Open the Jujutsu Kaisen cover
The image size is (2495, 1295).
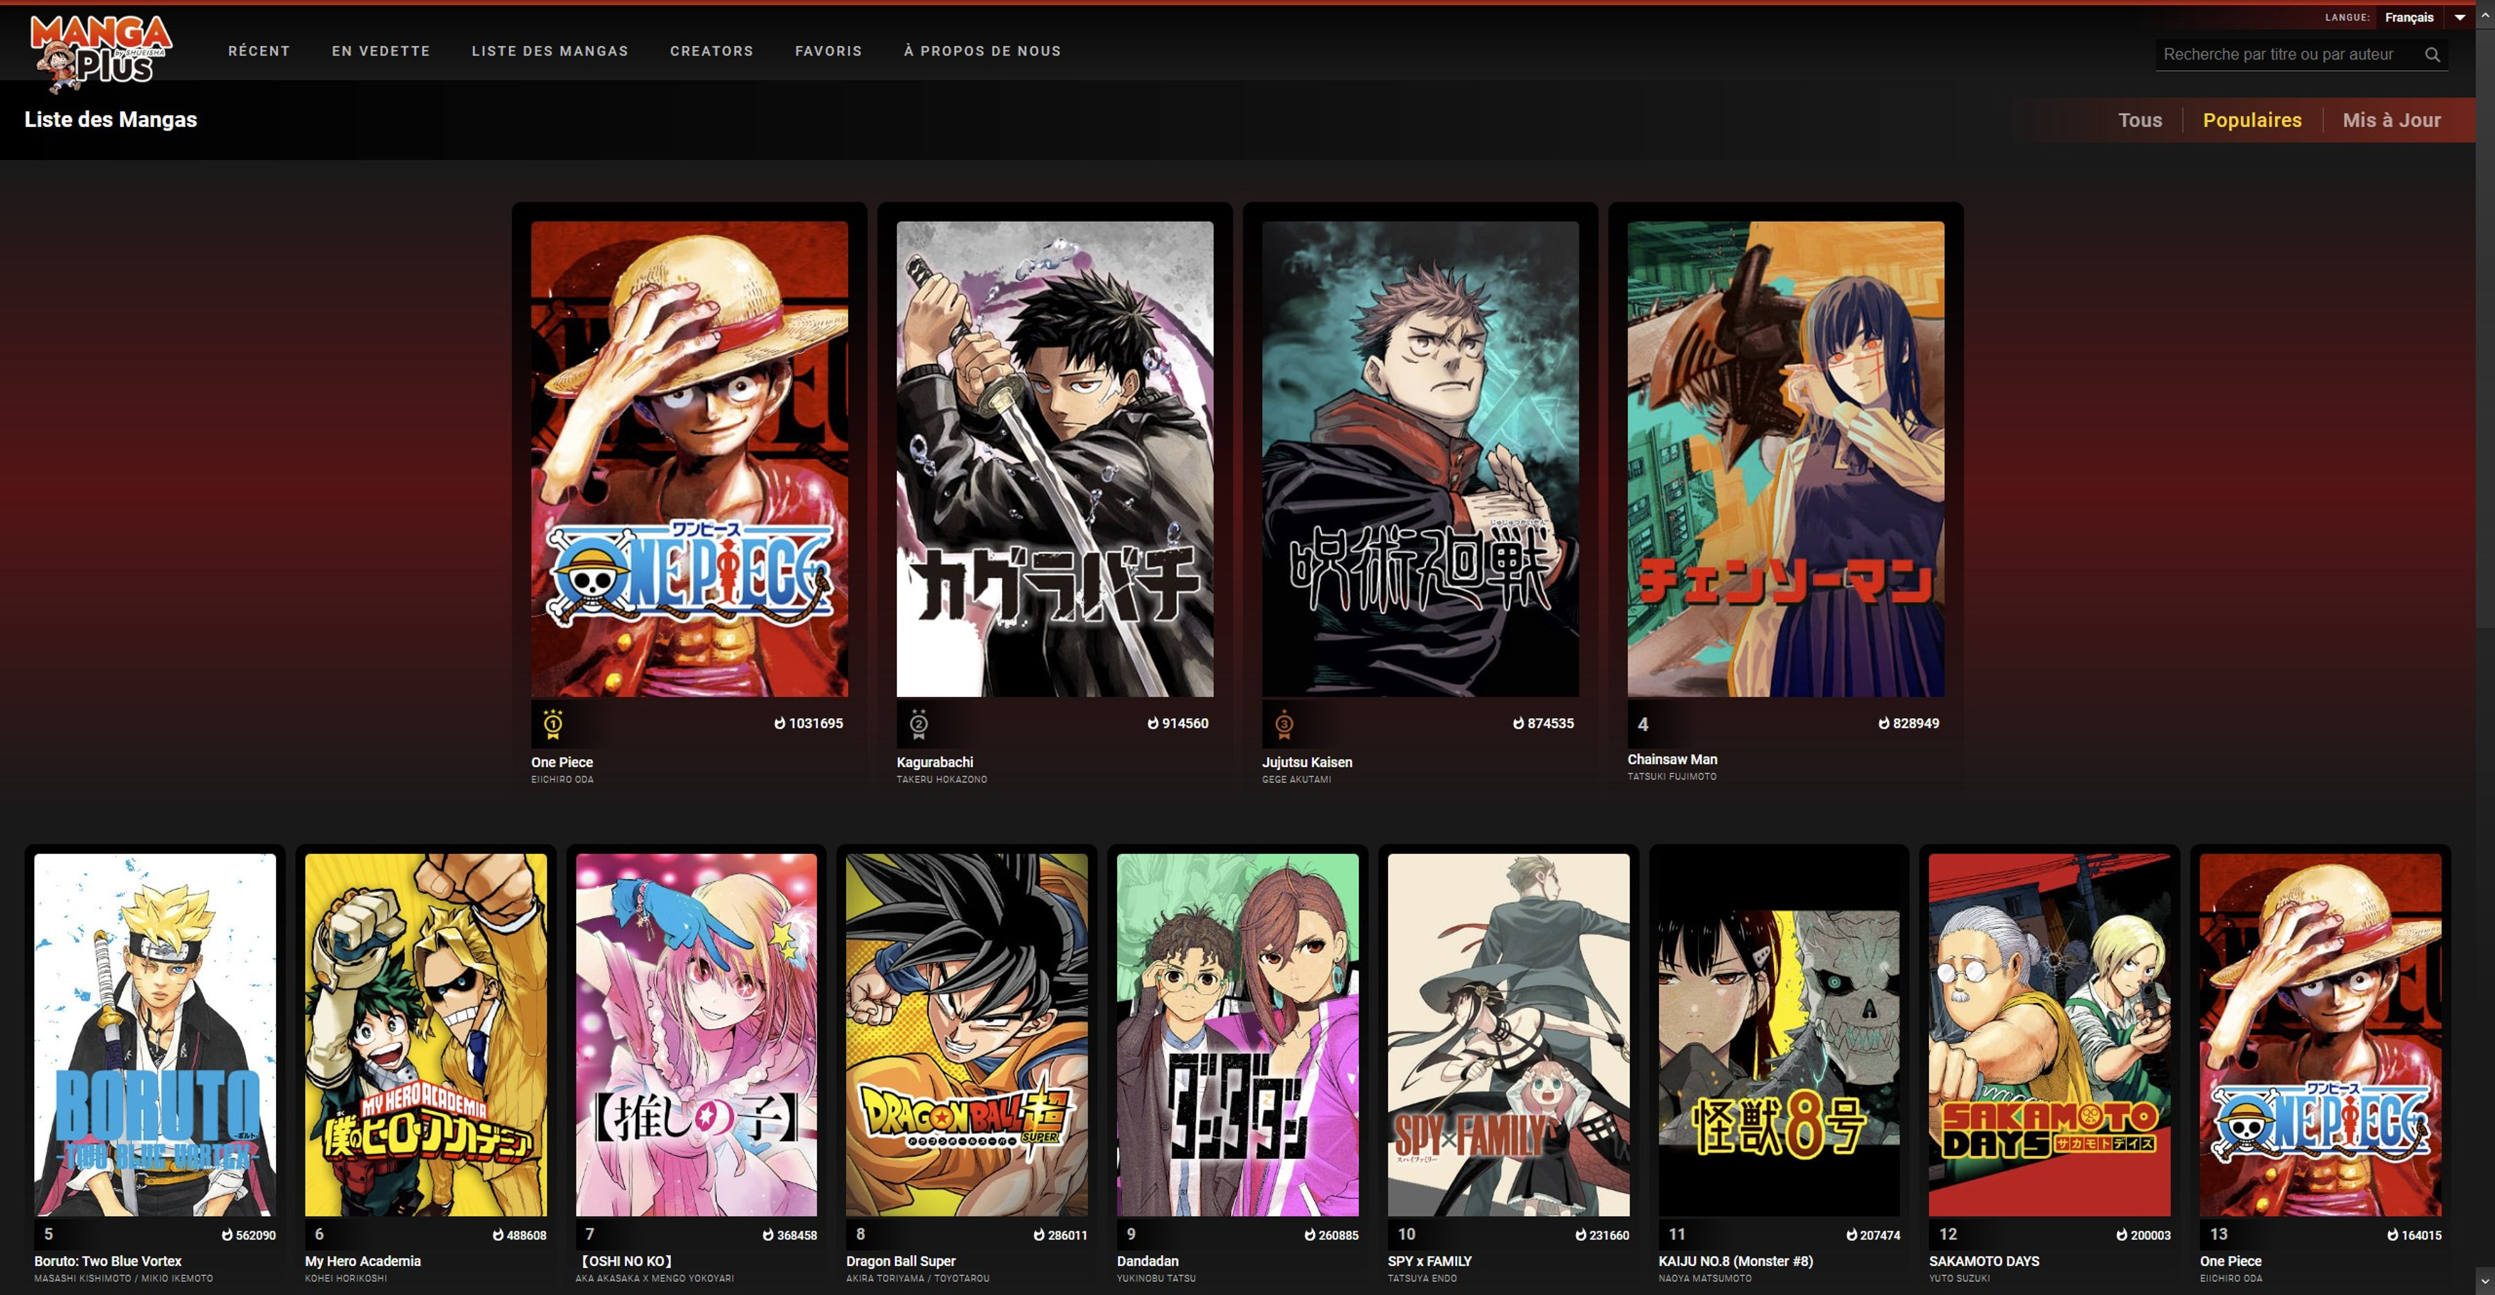coord(1420,459)
